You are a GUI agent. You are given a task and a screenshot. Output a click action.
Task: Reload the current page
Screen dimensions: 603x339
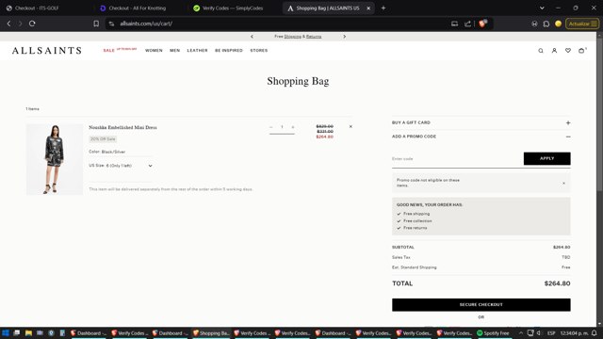pyautogui.click(x=32, y=24)
